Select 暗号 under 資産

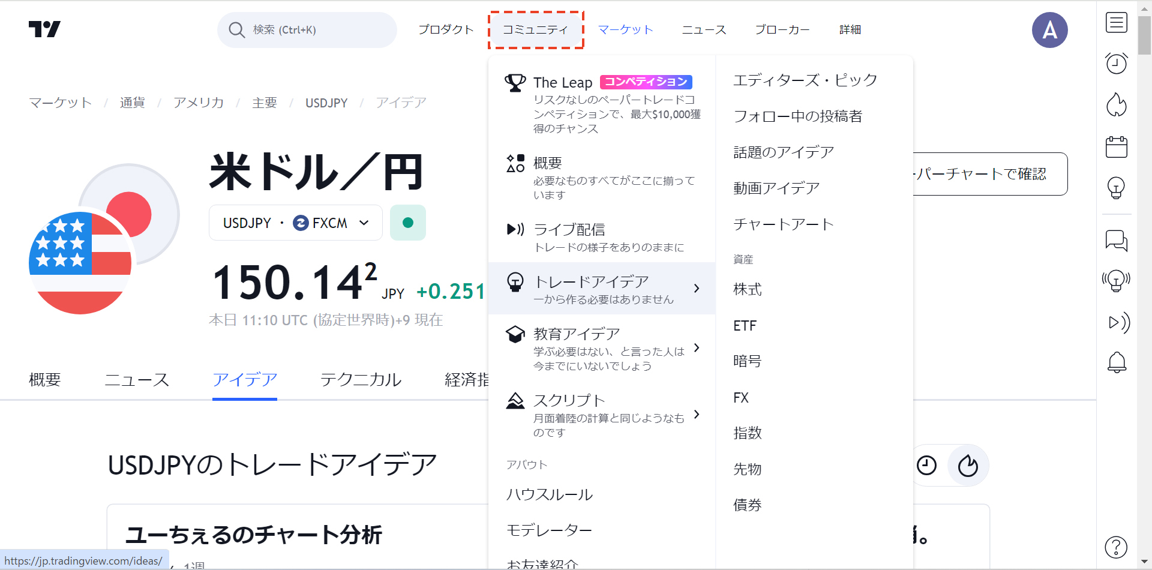click(748, 361)
